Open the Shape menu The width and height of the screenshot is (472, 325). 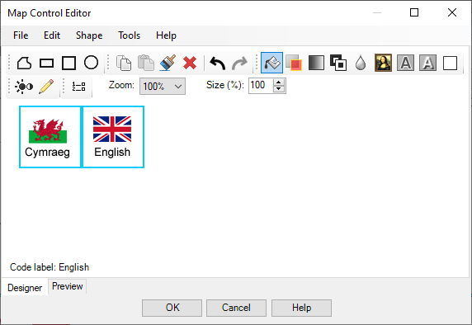pyautogui.click(x=89, y=35)
